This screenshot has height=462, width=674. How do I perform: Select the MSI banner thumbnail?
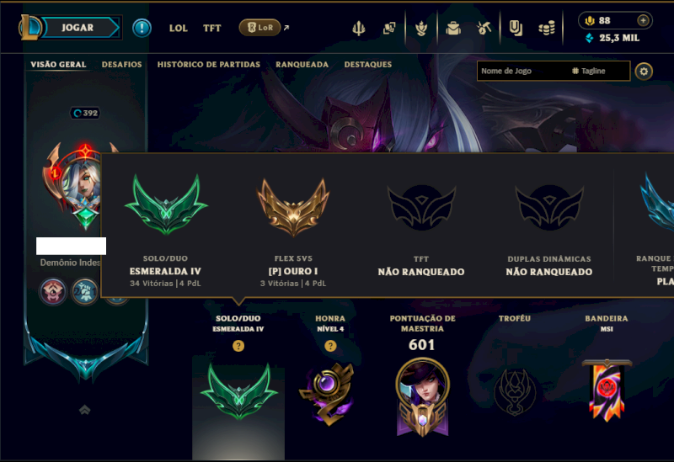click(607, 390)
